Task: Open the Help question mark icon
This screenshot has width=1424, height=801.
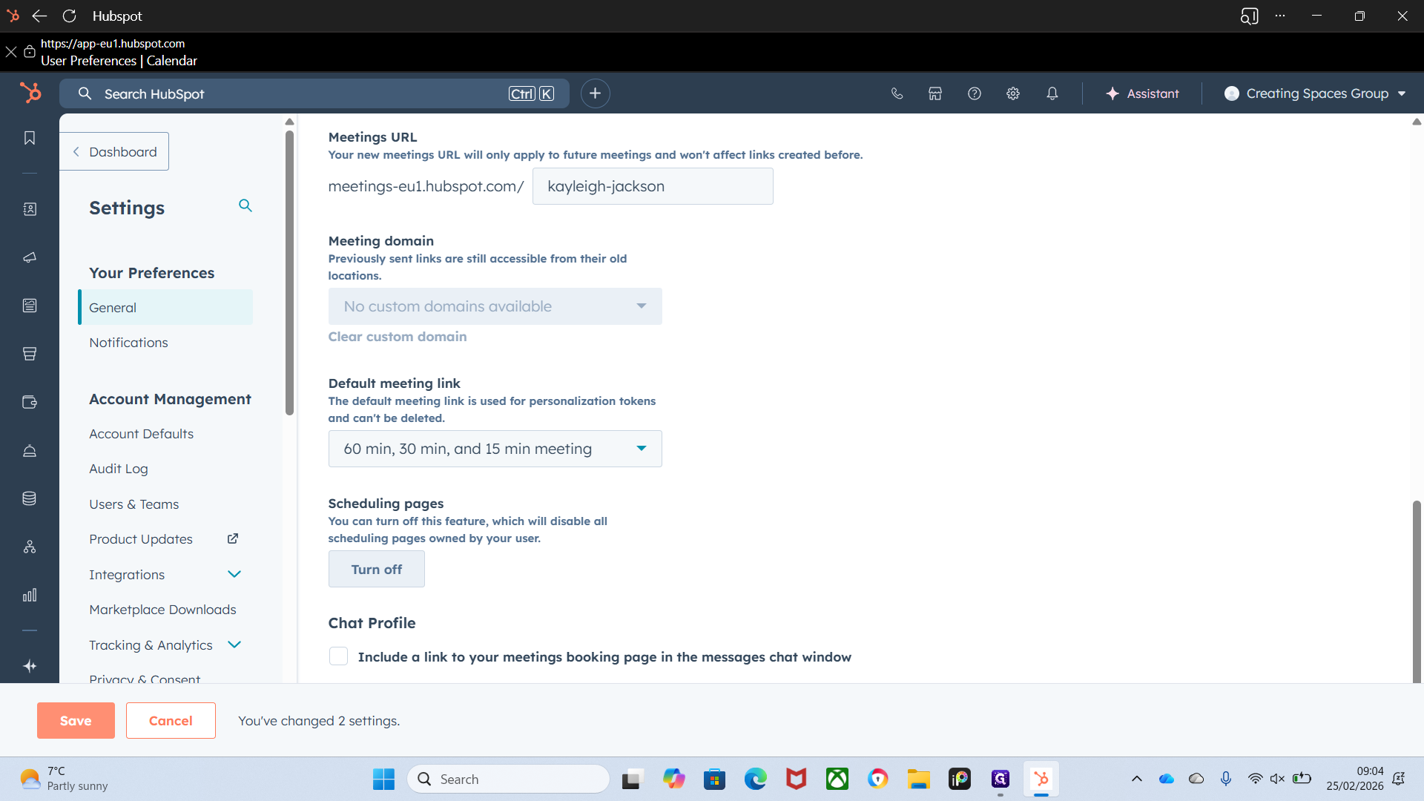Action: [975, 93]
